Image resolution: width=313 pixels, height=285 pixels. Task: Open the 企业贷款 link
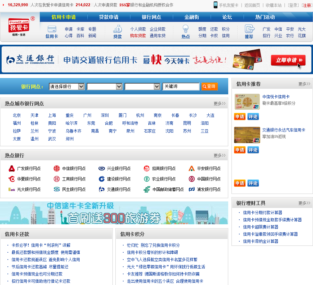158,29
